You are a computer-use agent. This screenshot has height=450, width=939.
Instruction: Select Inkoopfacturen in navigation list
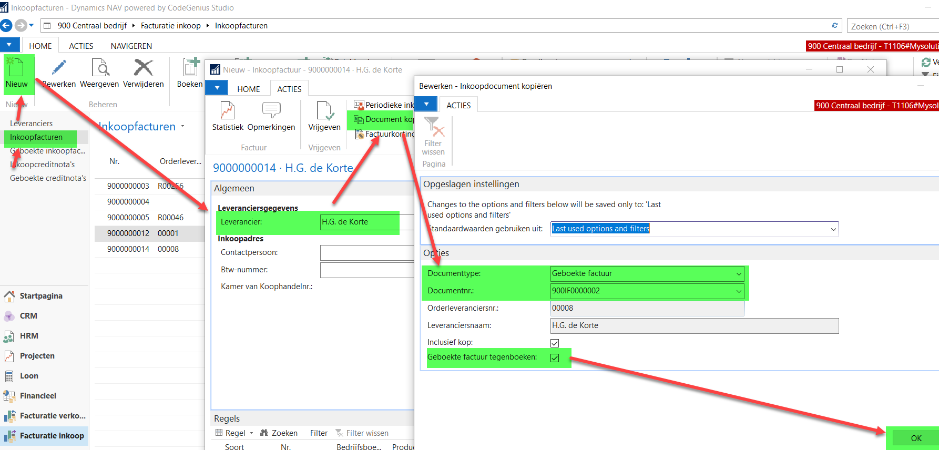tap(36, 137)
